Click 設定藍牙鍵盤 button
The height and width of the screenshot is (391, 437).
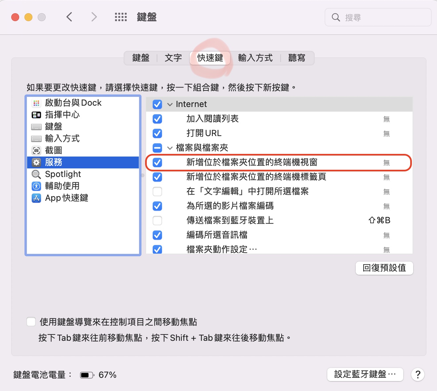click(x=365, y=374)
